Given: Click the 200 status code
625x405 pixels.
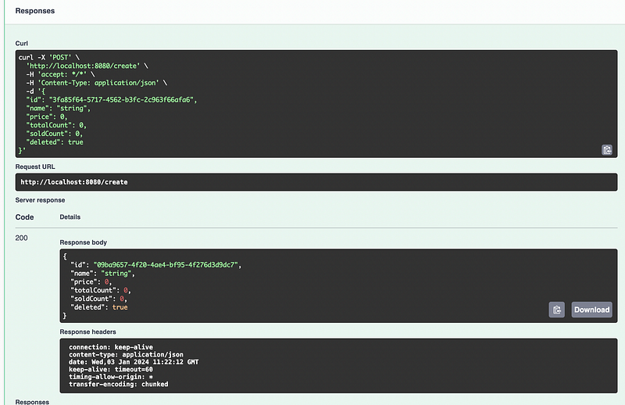Looking at the screenshot, I should pyautogui.click(x=23, y=237).
